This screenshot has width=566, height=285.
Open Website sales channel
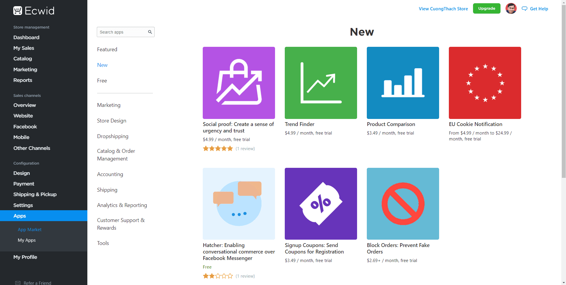click(x=23, y=116)
